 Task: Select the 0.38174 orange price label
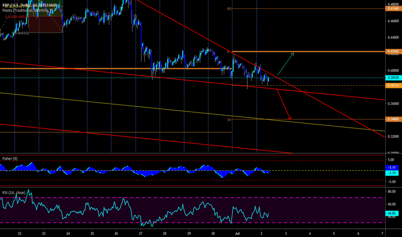[393, 85]
